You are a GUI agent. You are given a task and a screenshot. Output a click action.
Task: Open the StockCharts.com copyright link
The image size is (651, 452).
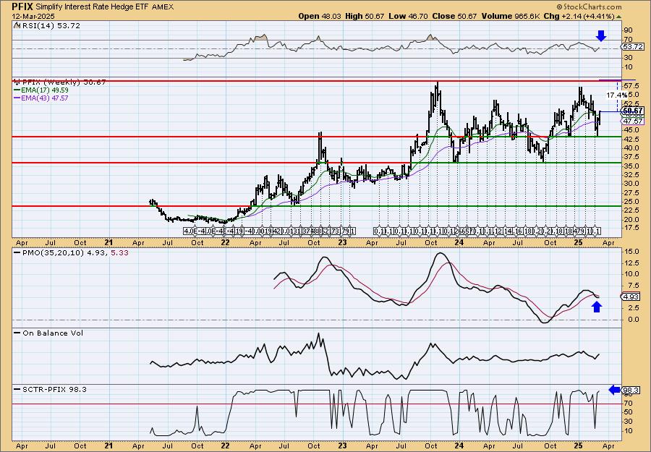click(x=589, y=7)
